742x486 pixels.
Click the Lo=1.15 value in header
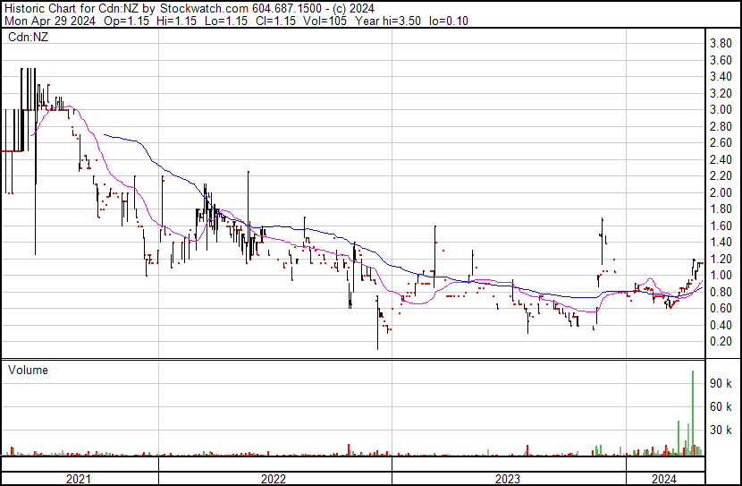pyautogui.click(x=227, y=21)
